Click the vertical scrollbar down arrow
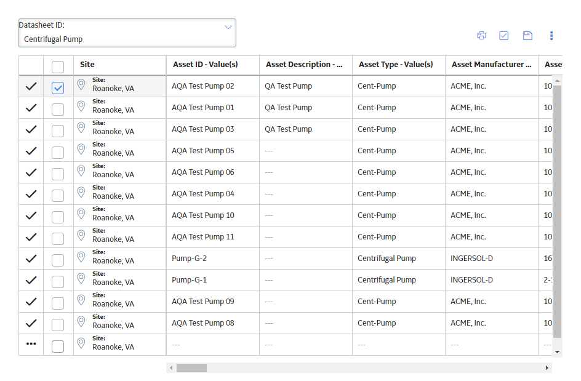The height and width of the screenshot is (381, 581). coord(557,351)
